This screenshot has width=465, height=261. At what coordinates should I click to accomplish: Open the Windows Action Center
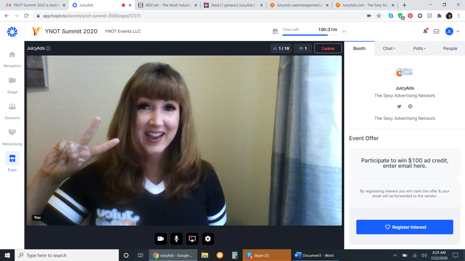(455, 255)
